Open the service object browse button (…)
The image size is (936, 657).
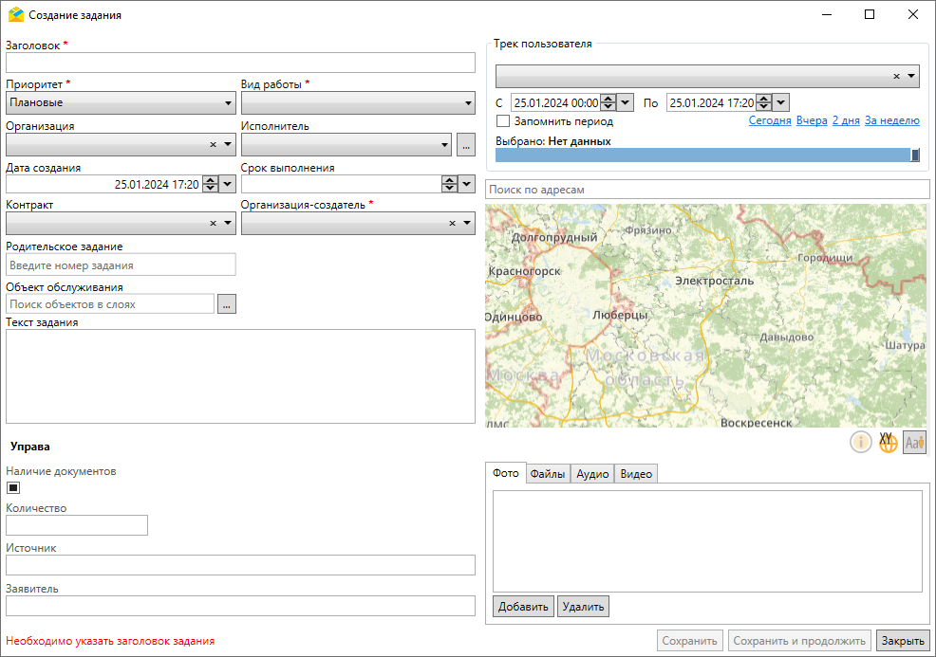(226, 304)
